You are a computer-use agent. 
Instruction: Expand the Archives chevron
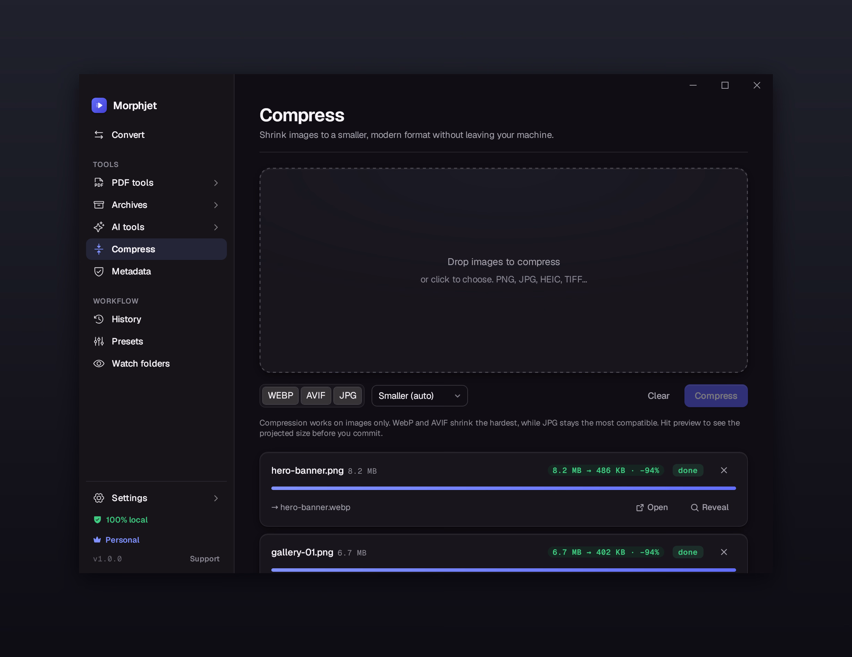click(x=216, y=205)
